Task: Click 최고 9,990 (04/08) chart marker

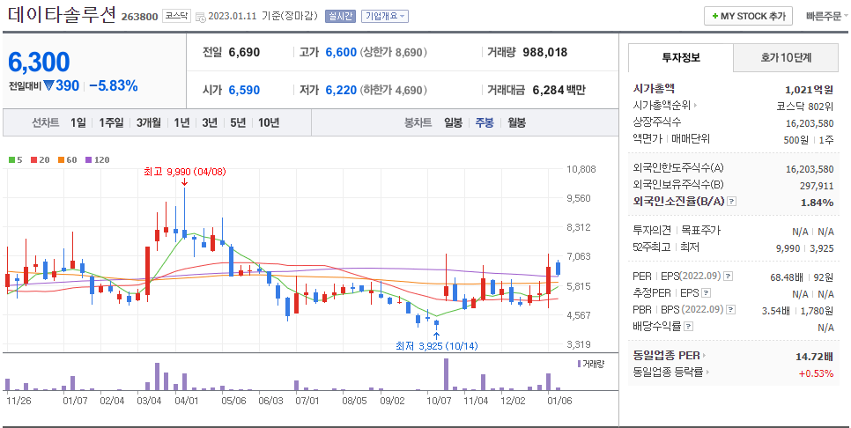Action: (184, 172)
